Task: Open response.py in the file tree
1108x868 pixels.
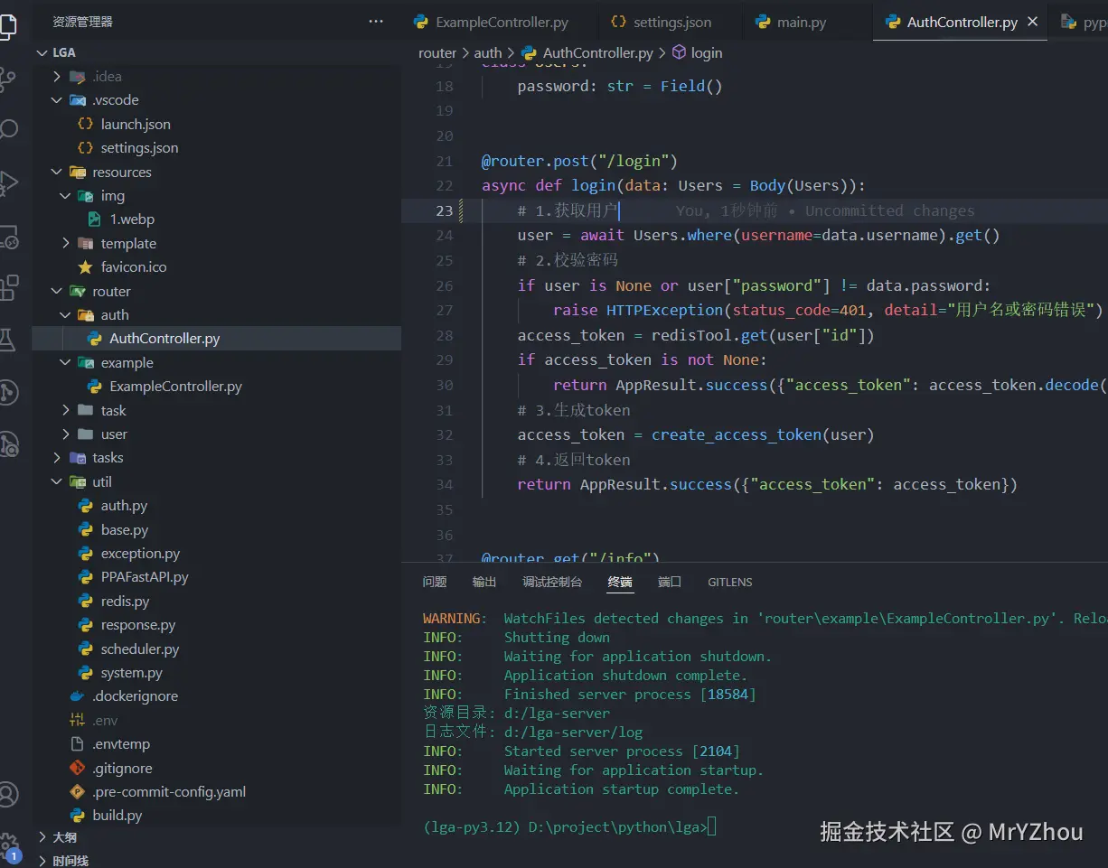Action: (138, 624)
